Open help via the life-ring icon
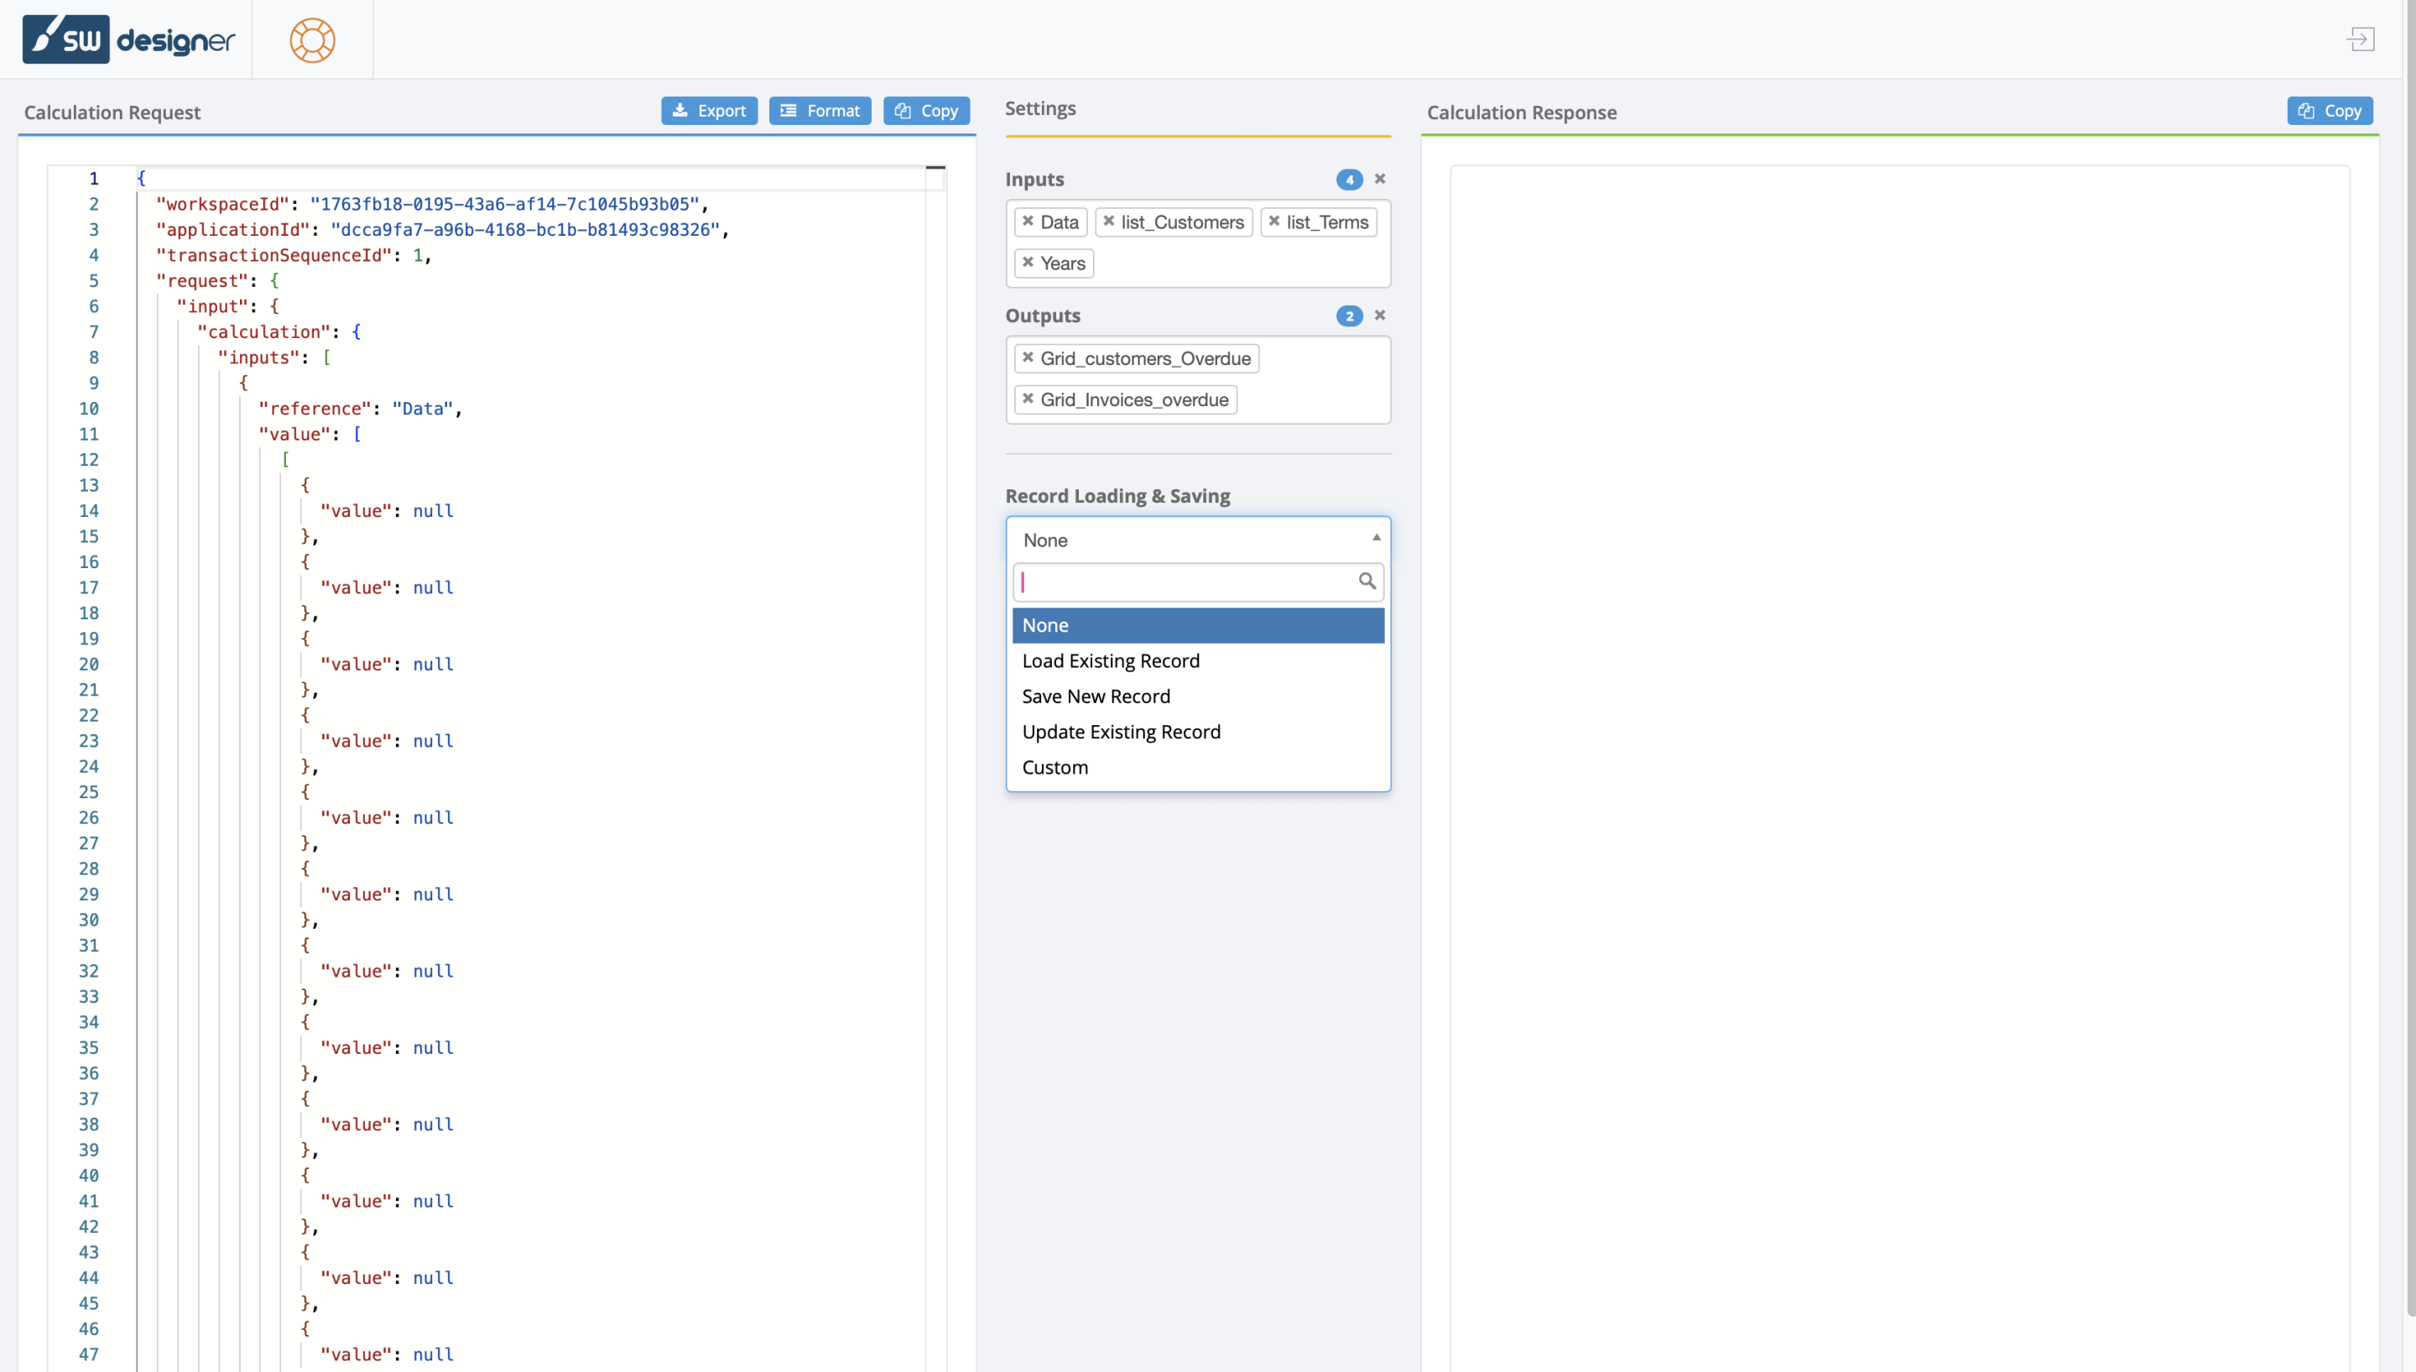Screen dimensions: 2416x1372 311,39
